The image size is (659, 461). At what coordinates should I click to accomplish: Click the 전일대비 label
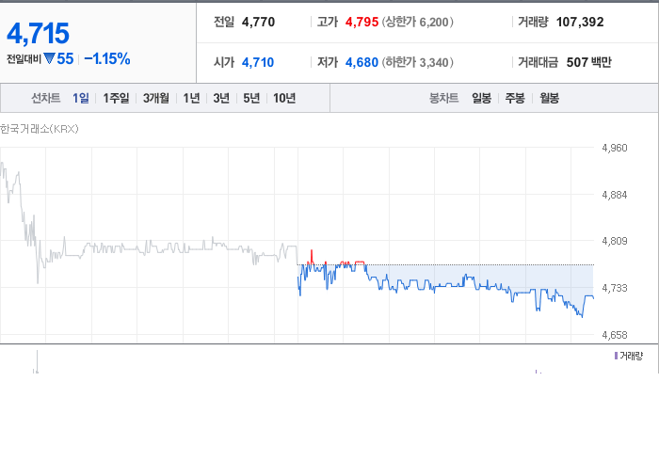[24, 59]
